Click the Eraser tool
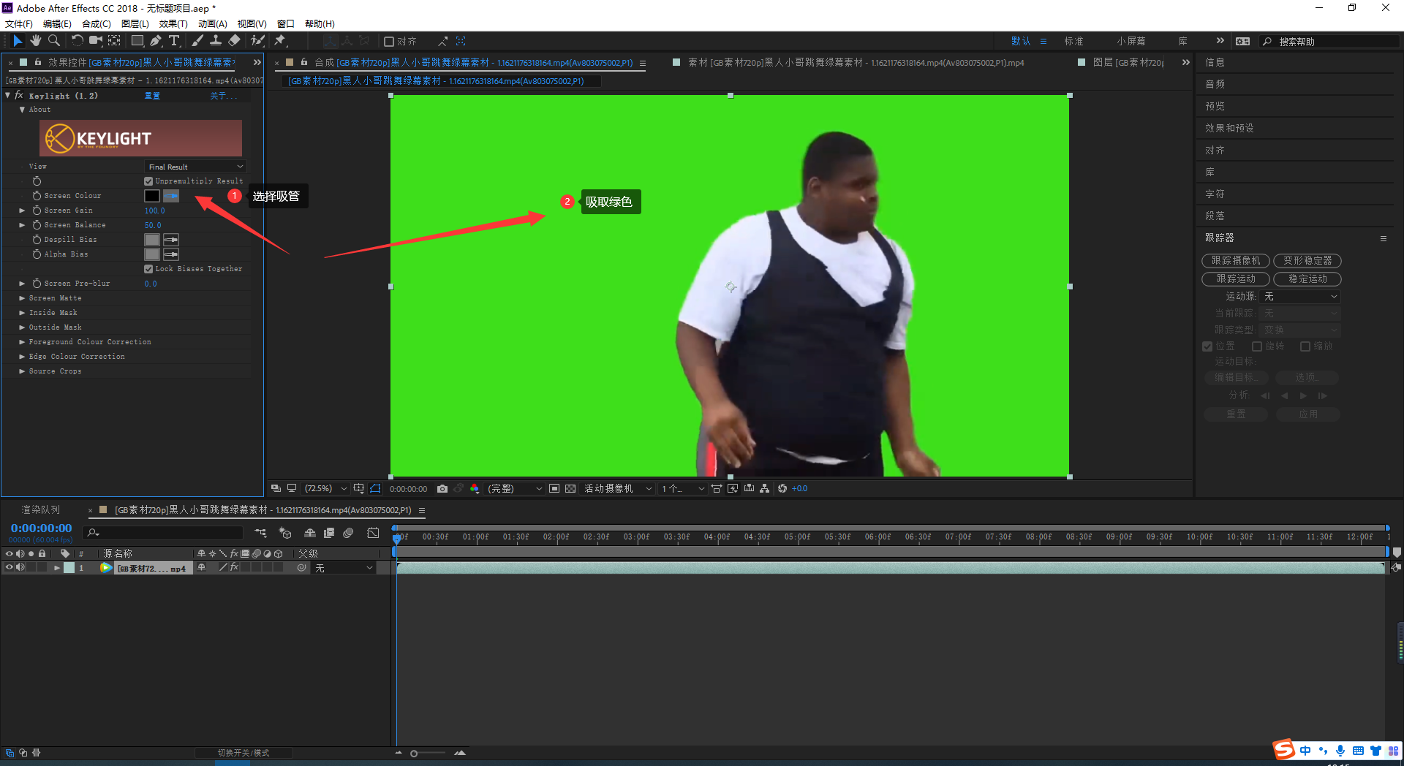Screen dimensions: 1404x766 [x=234, y=41]
